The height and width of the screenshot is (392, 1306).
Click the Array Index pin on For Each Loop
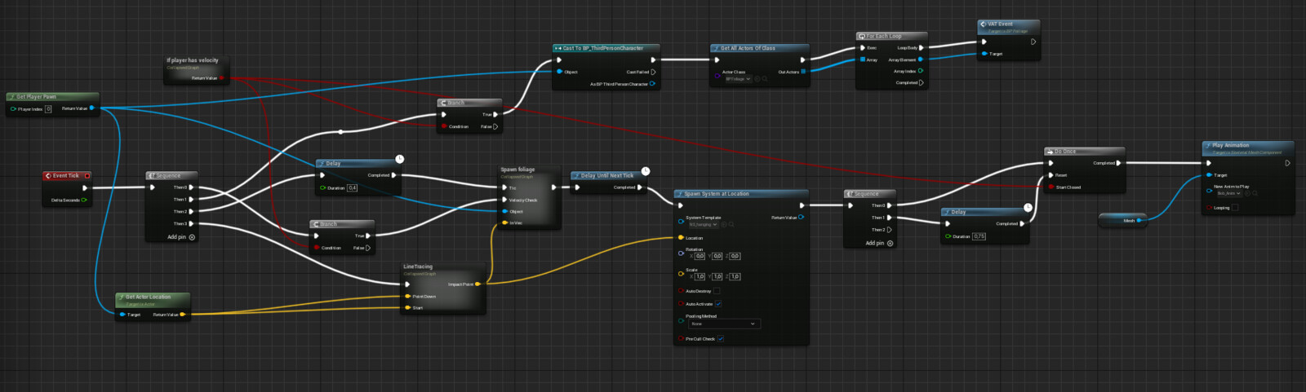point(921,71)
